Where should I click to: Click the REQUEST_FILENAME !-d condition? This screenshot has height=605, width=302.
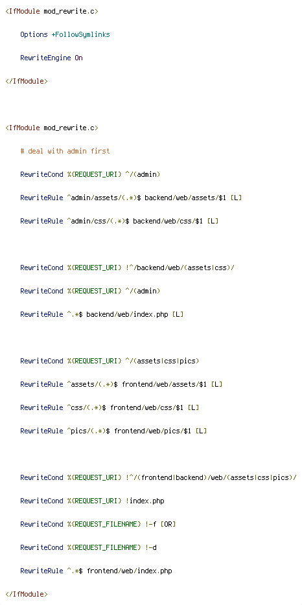pyautogui.click(x=88, y=547)
